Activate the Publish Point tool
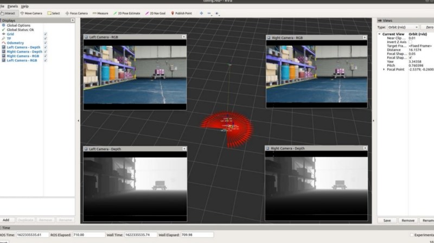434x243 pixels. (x=181, y=13)
